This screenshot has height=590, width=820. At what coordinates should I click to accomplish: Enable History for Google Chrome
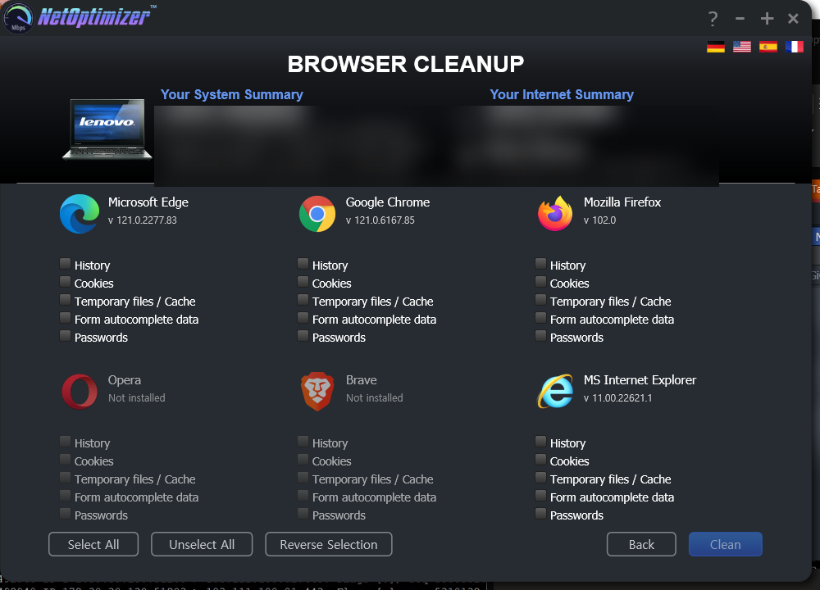(x=303, y=263)
